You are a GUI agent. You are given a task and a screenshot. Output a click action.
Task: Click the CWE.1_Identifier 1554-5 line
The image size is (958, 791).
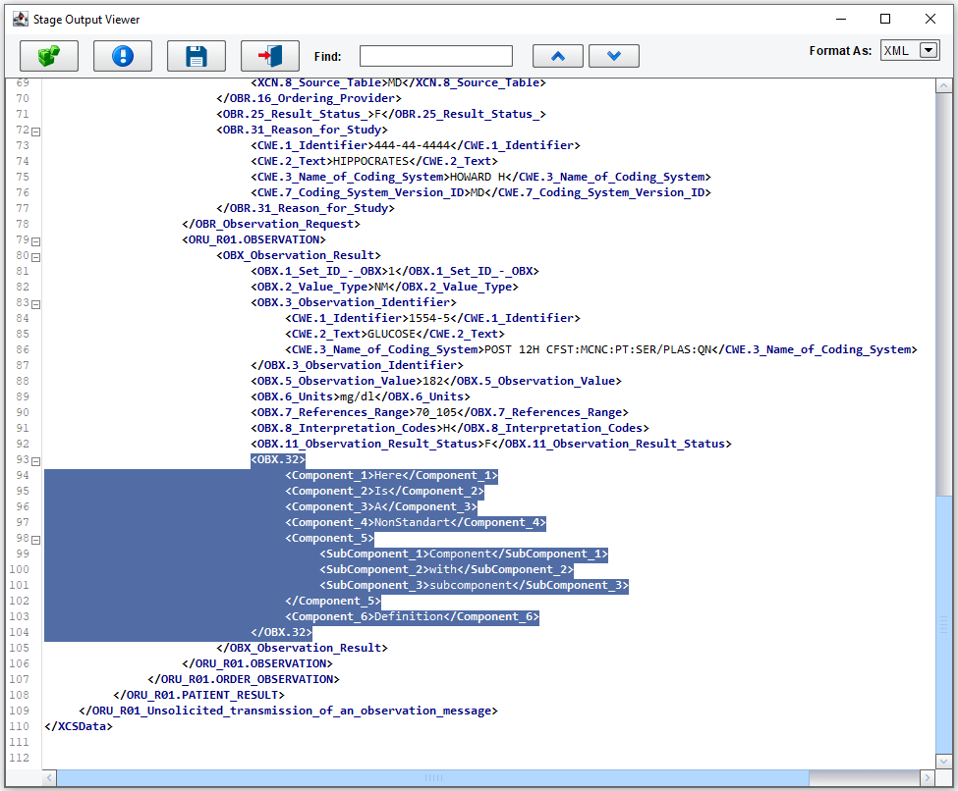(x=432, y=318)
